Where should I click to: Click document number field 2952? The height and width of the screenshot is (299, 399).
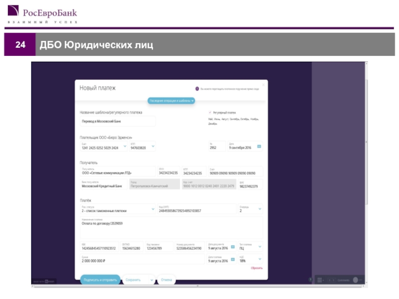point(217,146)
